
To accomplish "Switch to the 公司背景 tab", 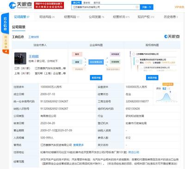I will pos(22,17).
